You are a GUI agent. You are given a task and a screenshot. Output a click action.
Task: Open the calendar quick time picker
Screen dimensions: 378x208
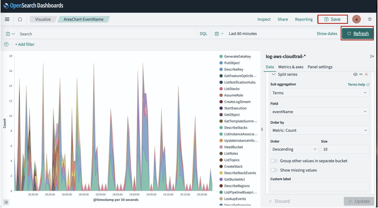pos(219,34)
